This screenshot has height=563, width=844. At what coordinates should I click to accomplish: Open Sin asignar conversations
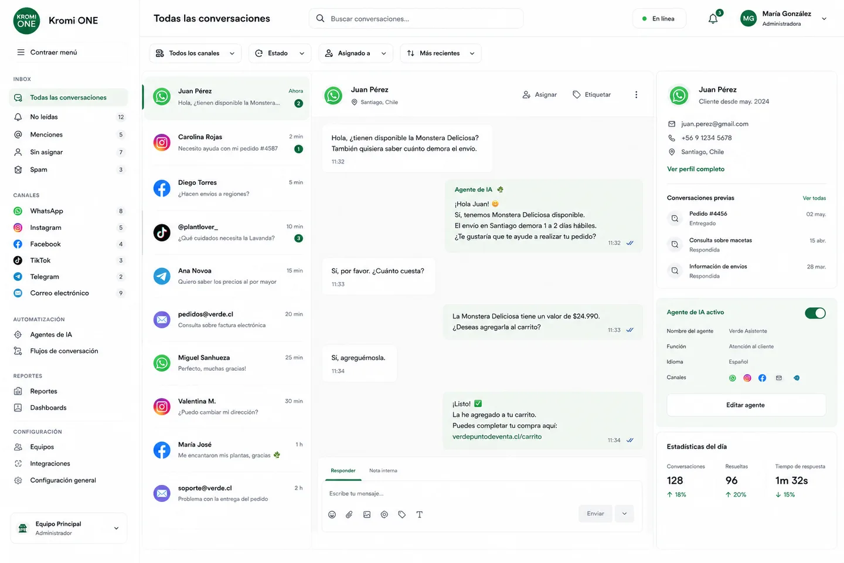coord(69,152)
